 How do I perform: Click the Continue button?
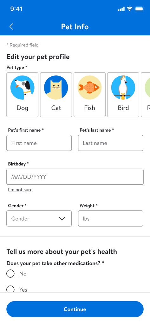pos(75,309)
